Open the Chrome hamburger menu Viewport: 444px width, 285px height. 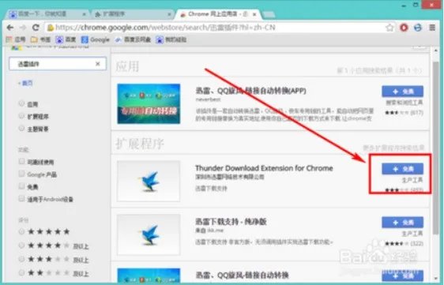tap(432, 28)
